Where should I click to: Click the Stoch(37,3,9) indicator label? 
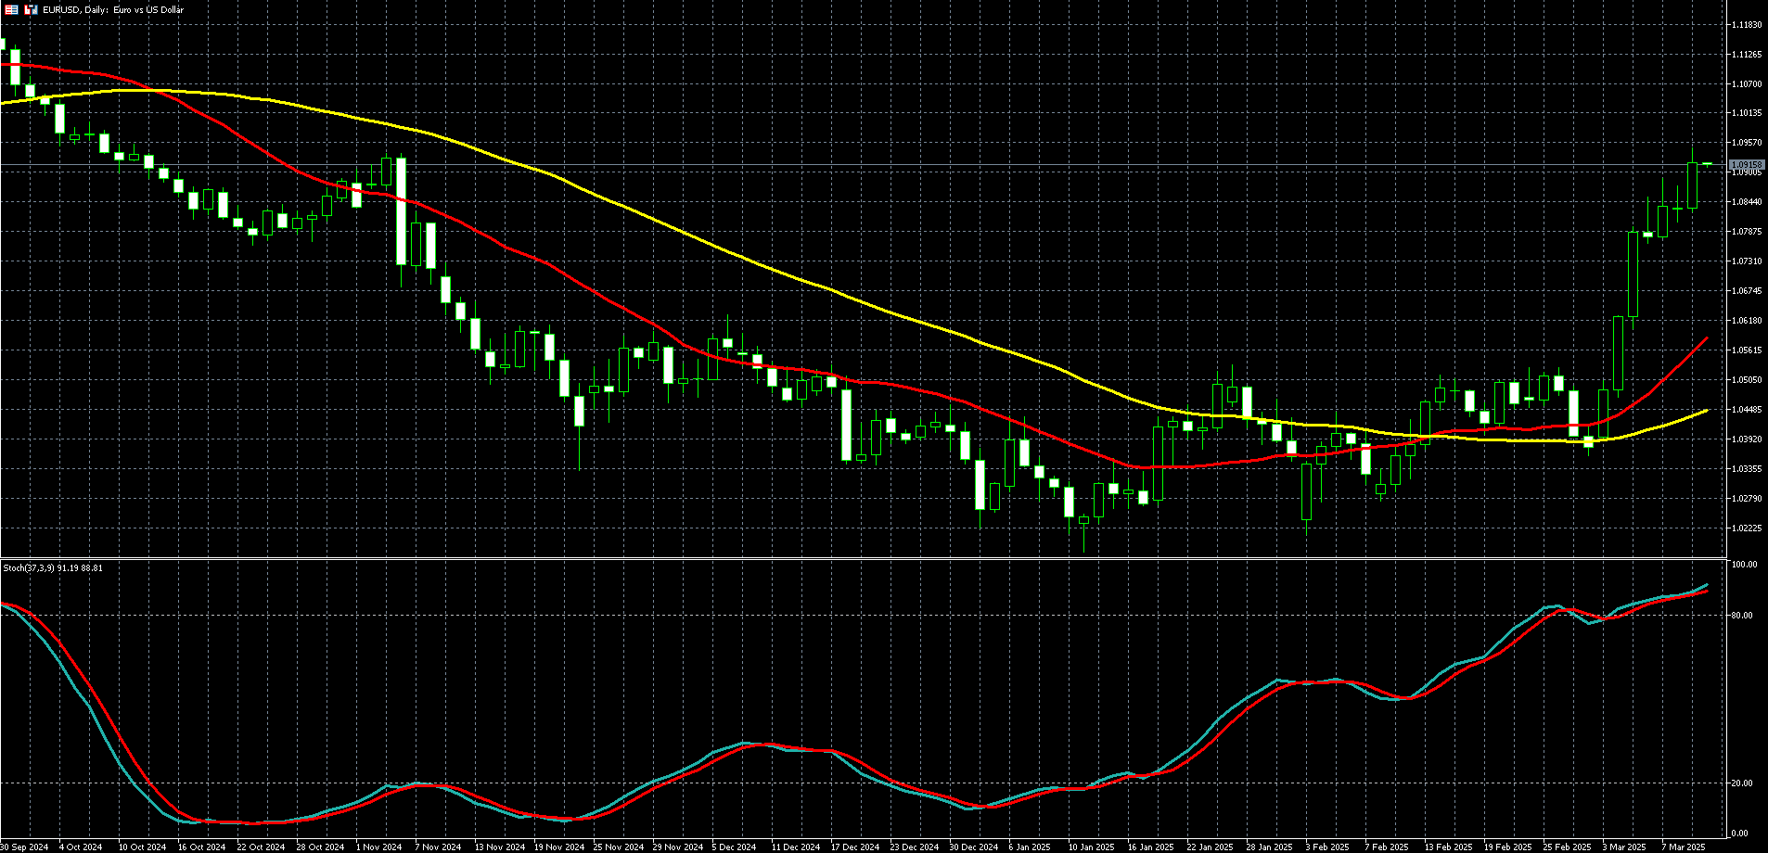53,567
